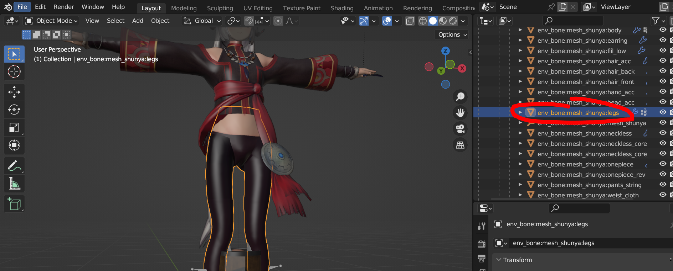The image size is (673, 271).
Task: Open the viewport Object menu
Action: click(160, 21)
